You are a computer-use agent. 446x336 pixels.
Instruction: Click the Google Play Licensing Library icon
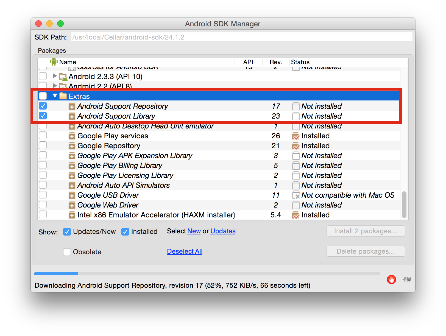point(72,175)
